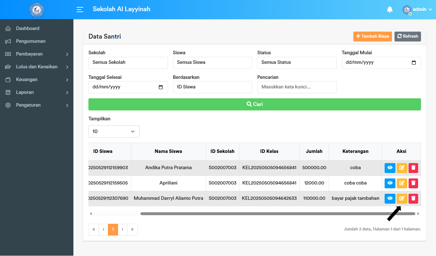Viewport: 436px width, 256px height.
Task: Expand the Pembayaran sidebar submenu
Action: (x=37, y=54)
